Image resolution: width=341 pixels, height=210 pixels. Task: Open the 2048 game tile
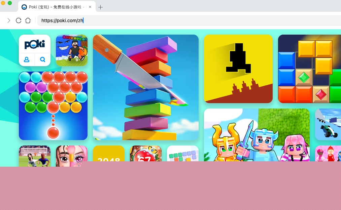109,154
